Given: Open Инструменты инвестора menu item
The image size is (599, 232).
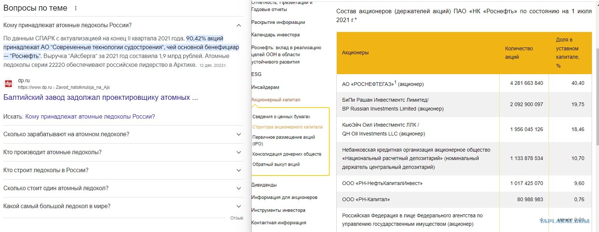Looking at the screenshot, I should click(278, 210).
